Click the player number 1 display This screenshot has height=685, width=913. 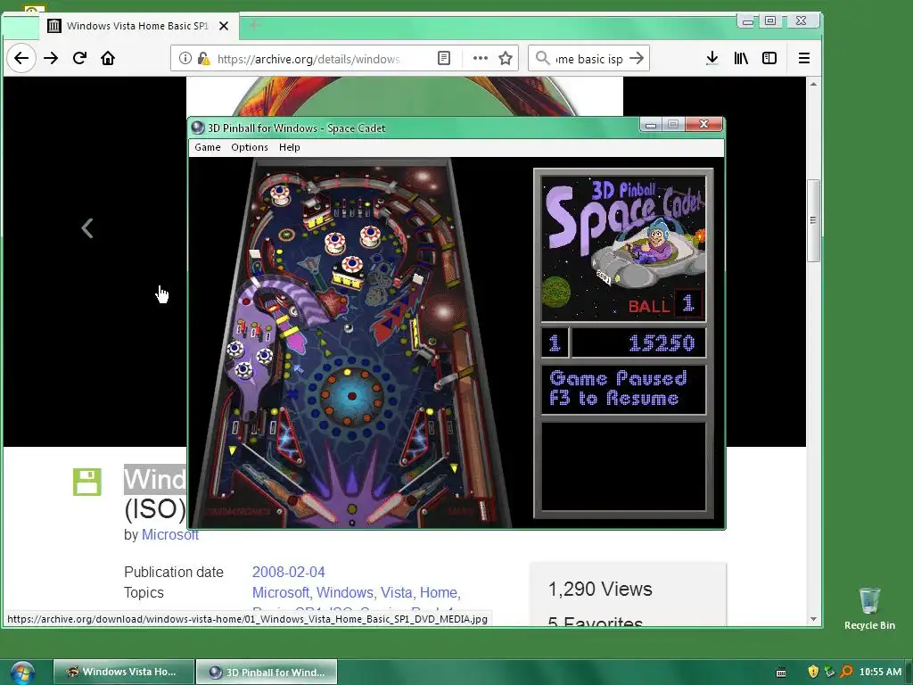point(555,343)
